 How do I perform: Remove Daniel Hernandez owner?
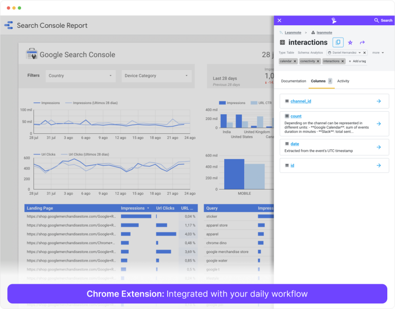pyautogui.click(x=365, y=53)
